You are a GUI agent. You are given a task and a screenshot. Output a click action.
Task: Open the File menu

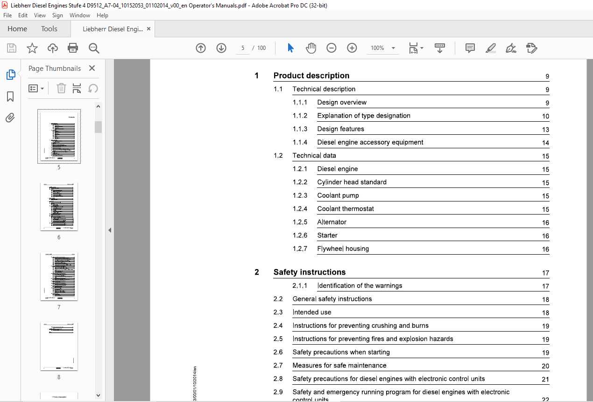[x=7, y=15]
